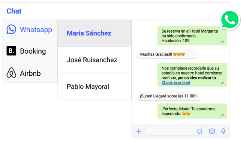The image size is (243, 142).
Task: Click the WhatsApp icon in the sidebar
Action: (11, 29)
